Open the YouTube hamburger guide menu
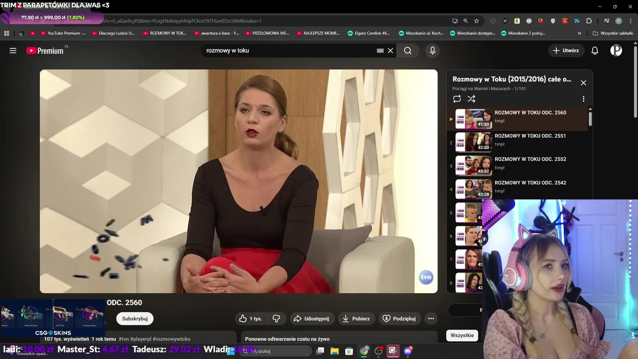638x359 pixels. (13, 50)
